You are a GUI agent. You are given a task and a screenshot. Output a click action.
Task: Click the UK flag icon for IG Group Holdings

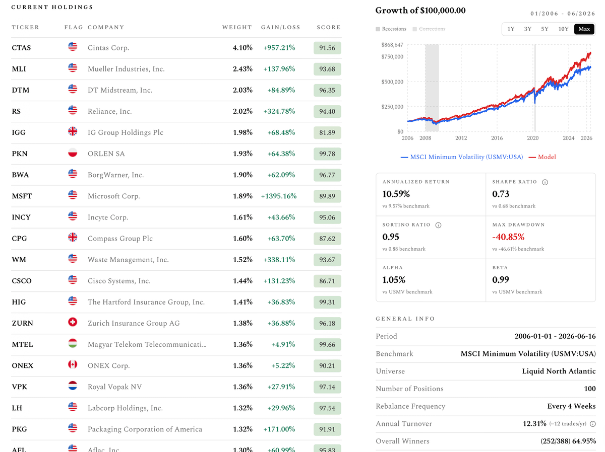click(73, 131)
